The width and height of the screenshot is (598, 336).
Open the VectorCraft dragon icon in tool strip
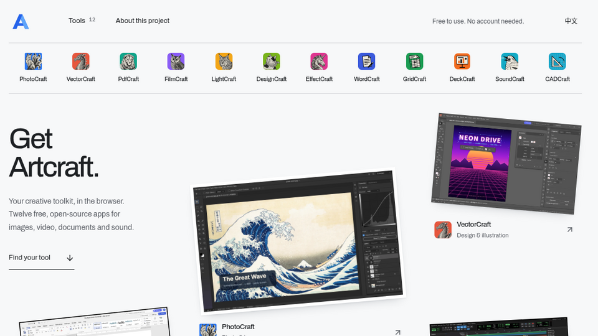click(x=81, y=62)
